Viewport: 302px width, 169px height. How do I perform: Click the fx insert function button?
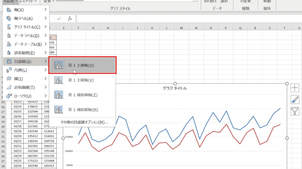70,19
